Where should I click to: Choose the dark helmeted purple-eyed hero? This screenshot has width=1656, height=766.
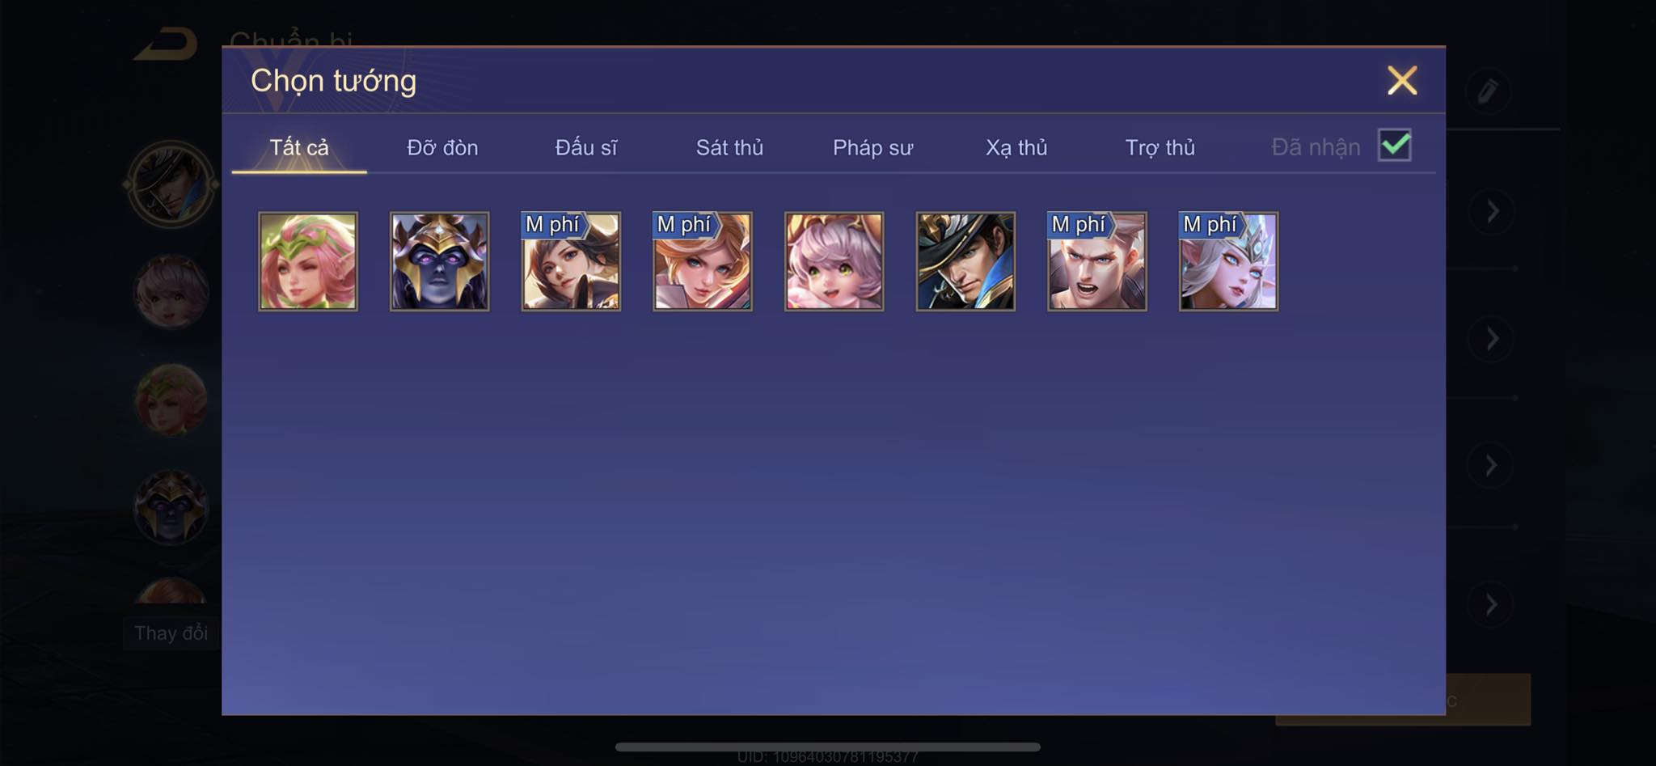[439, 261]
